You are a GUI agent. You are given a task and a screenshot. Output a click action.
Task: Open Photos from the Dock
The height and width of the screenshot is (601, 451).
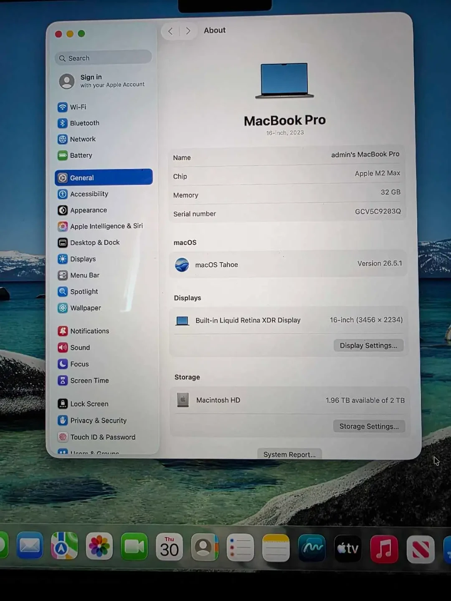(x=99, y=546)
